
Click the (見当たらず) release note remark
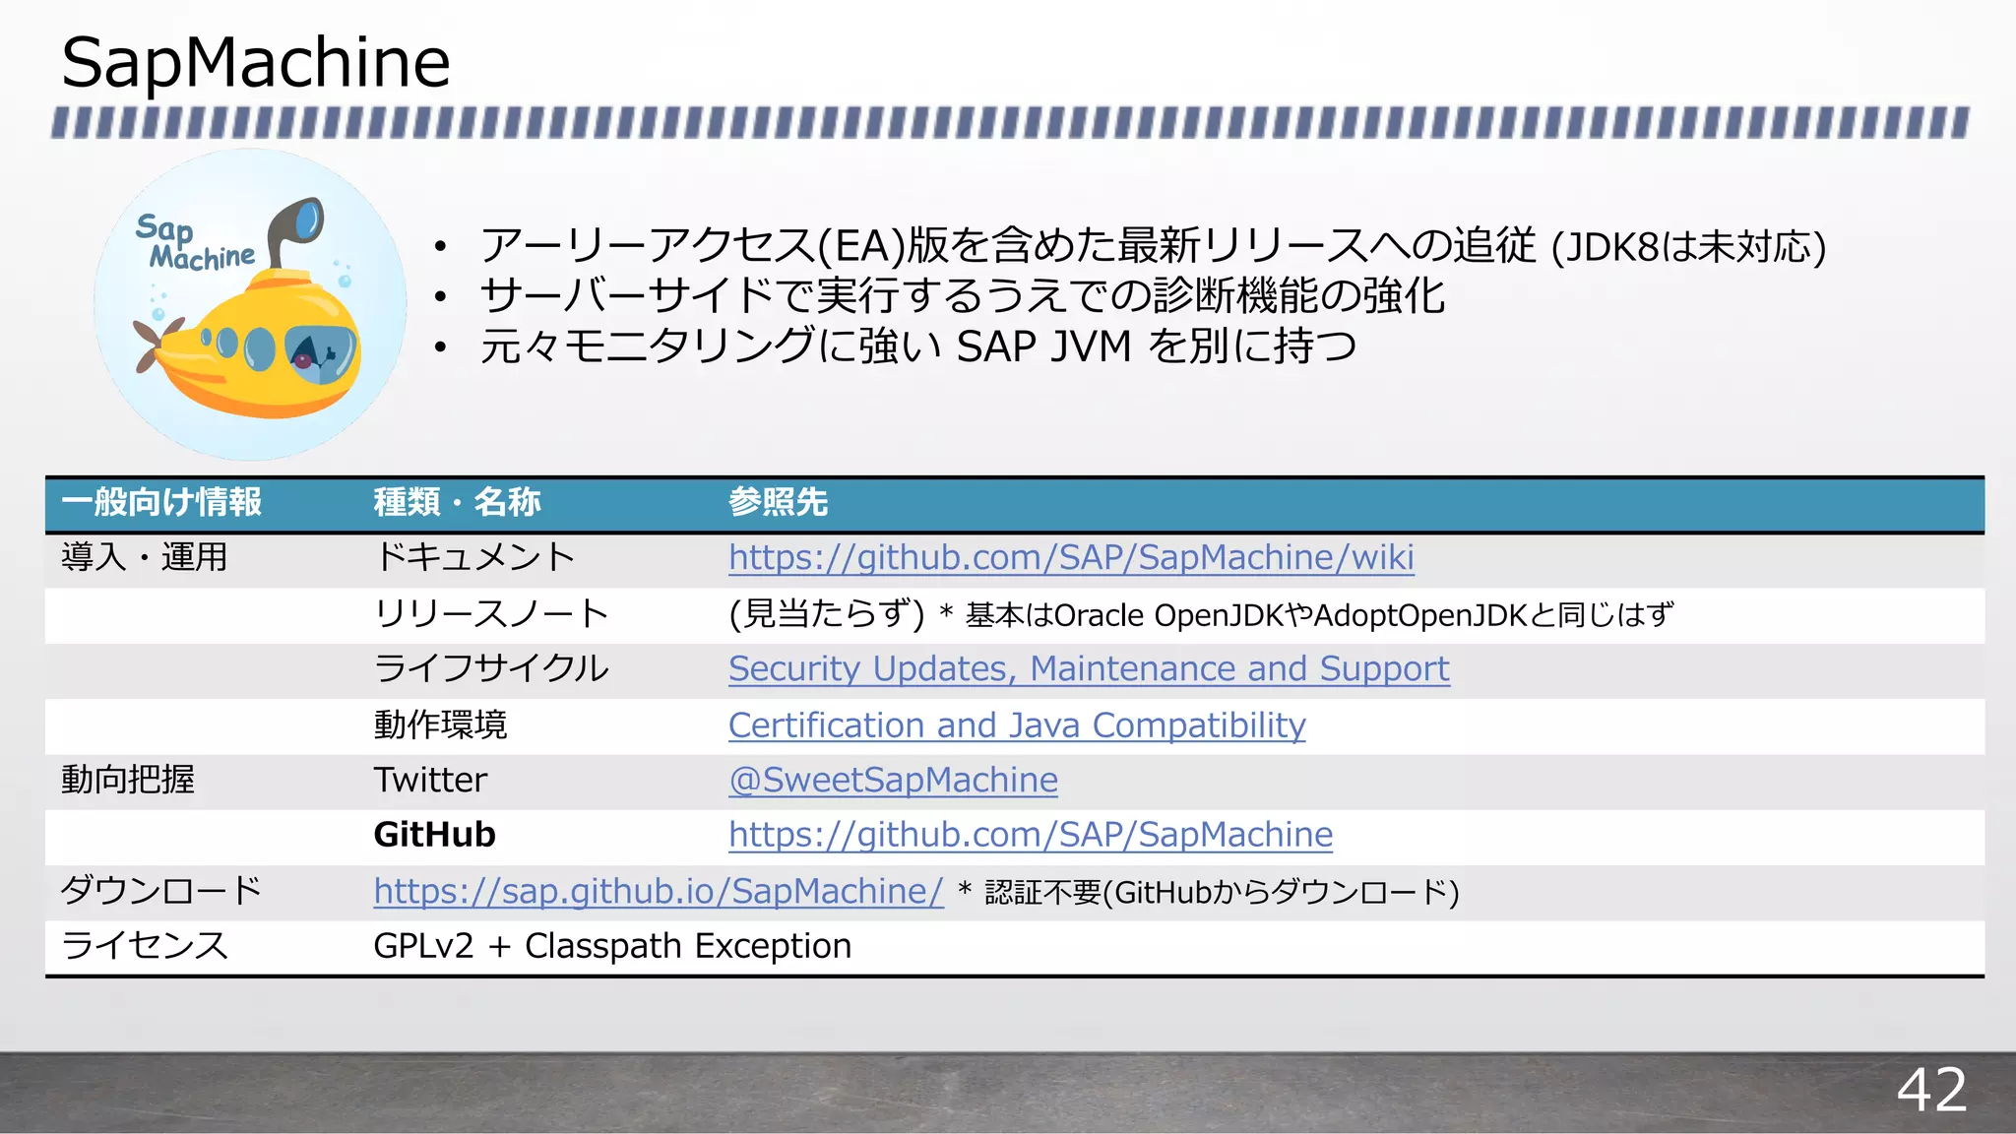[1201, 614]
